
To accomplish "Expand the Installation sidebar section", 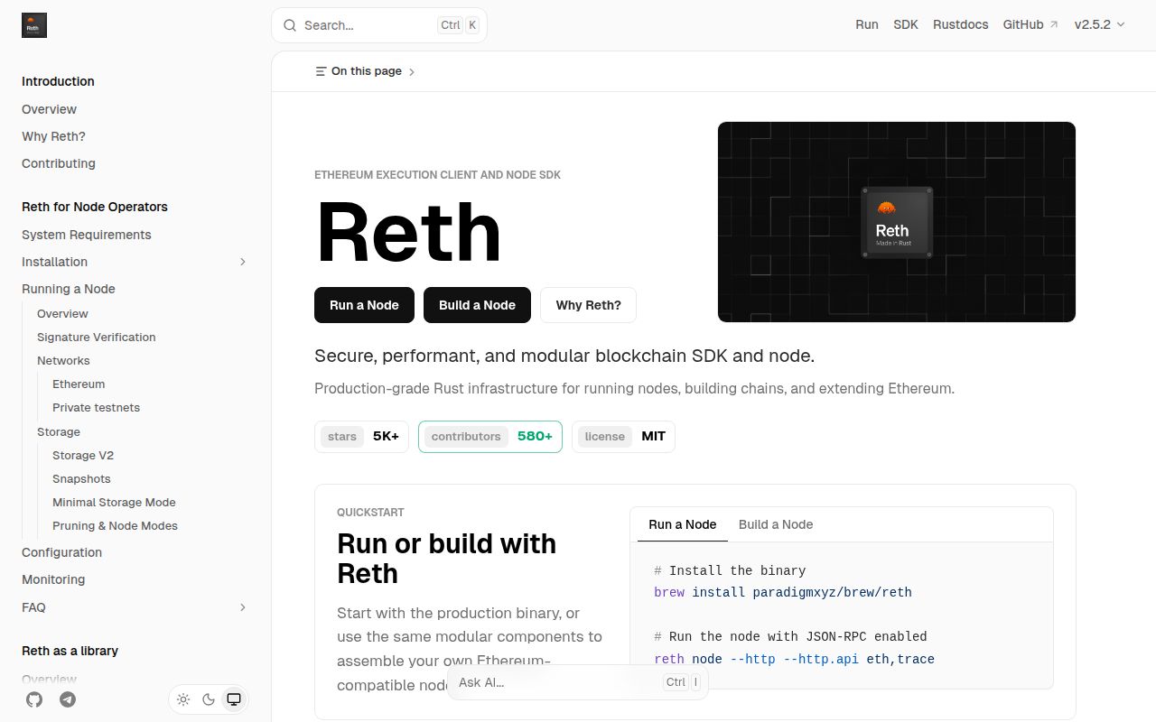I will point(242,262).
